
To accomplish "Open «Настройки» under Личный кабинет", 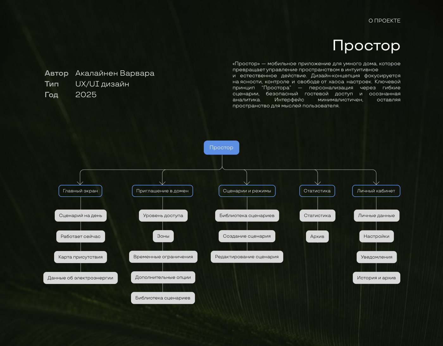I will [377, 236].
